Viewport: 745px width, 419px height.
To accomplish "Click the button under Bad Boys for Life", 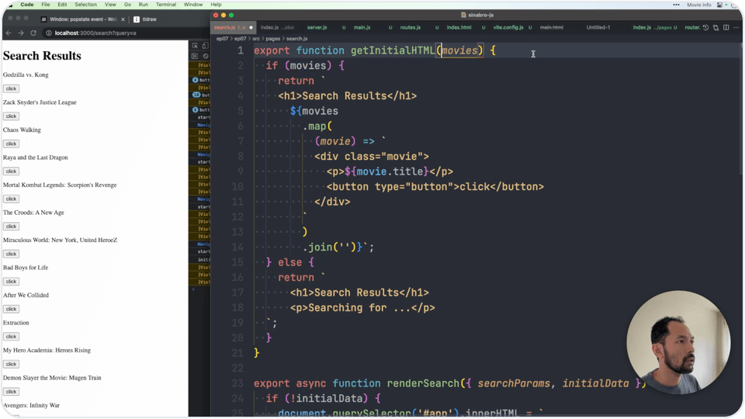I will coord(11,281).
